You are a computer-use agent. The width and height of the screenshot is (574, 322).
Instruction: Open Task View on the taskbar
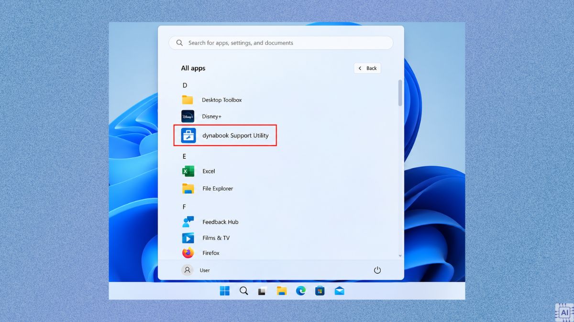pyautogui.click(x=262, y=291)
